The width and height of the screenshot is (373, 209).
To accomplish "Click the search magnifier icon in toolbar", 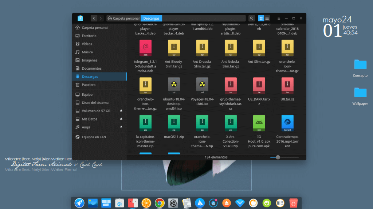I will [x=251, y=18].
